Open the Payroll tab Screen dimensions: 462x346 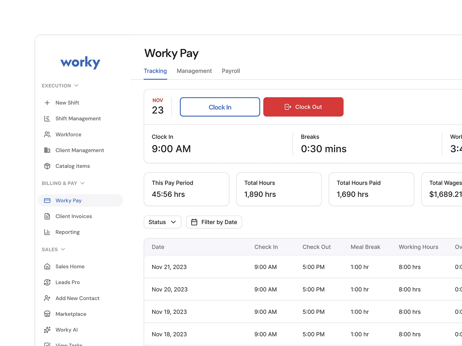pyautogui.click(x=231, y=71)
